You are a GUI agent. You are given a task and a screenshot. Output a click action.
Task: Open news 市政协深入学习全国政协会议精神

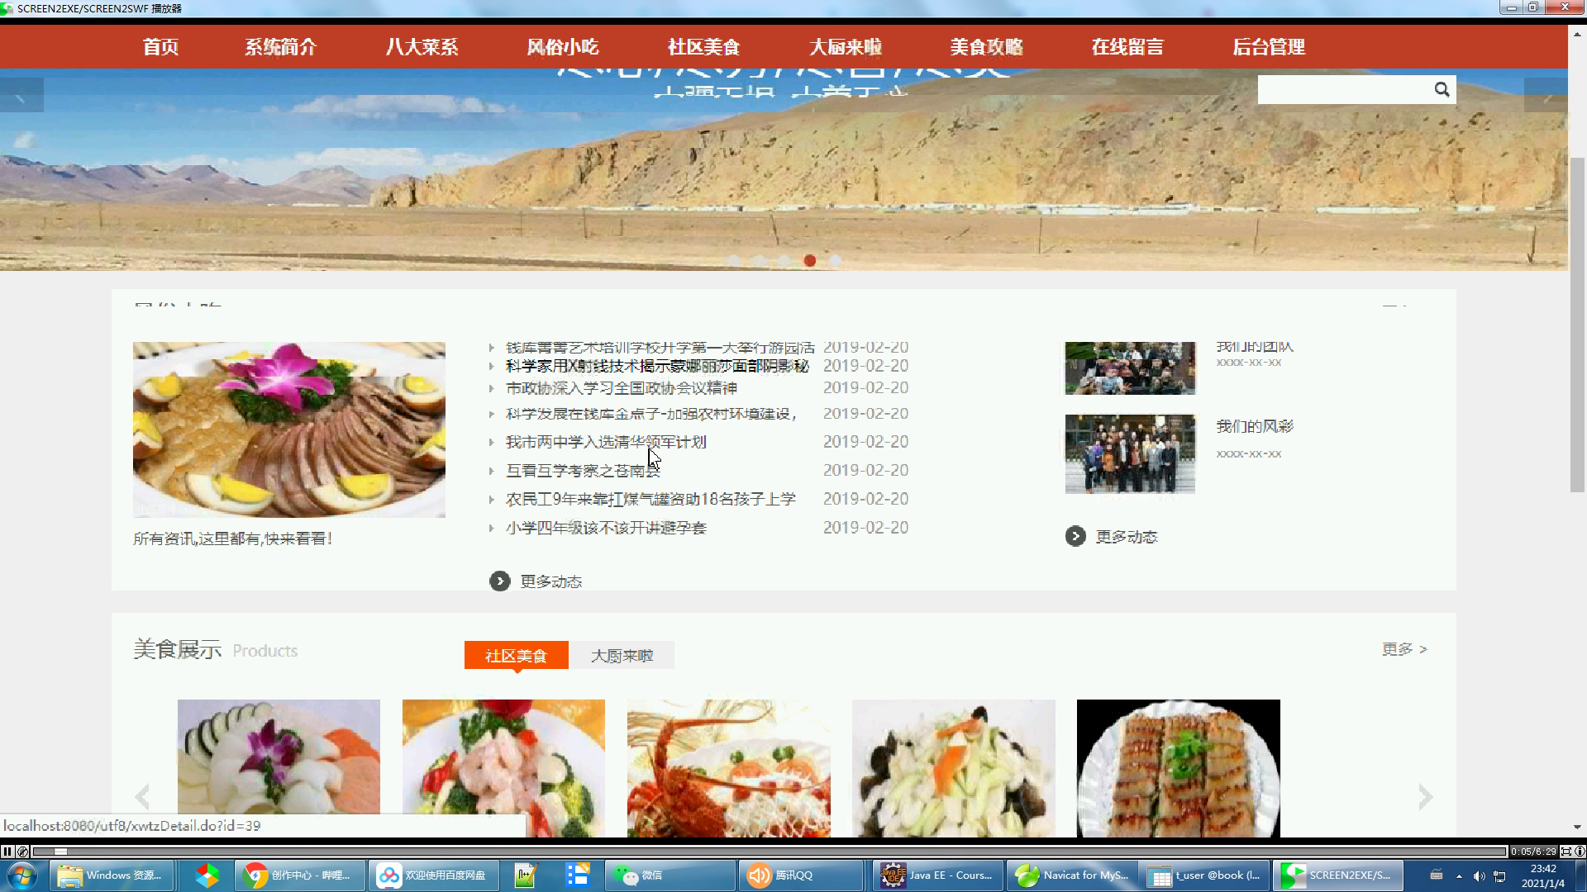[x=622, y=388]
